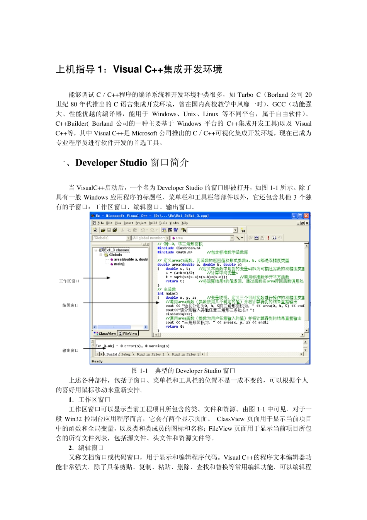This screenshot has height=520, width=367.
Task: Select the Find in Files 2 tab
Action: point(185,354)
